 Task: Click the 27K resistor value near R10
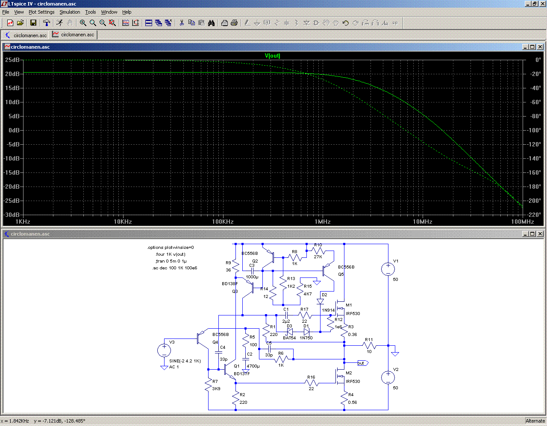[318, 257]
